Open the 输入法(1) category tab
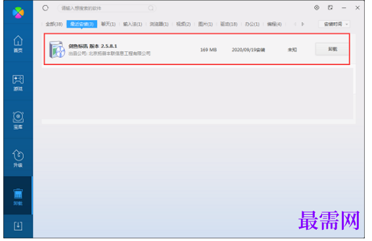The image size is (372, 241). coord(133,24)
